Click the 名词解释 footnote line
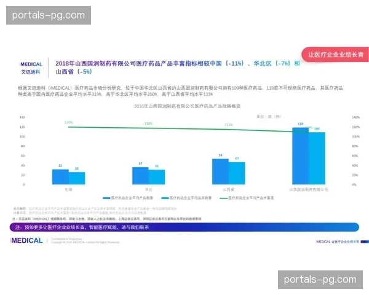Image resolution: width=369 pixels, height=295 pixels. tap(95, 208)
